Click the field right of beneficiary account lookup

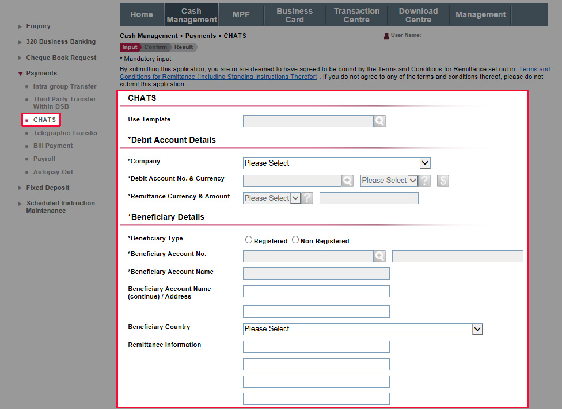(x=458, y=256)
